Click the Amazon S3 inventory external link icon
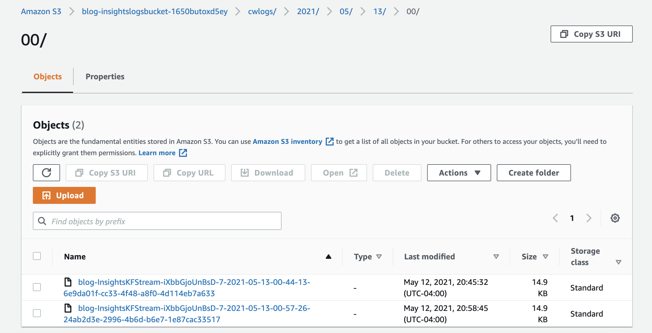Viewport: 652px width, 333px height. [329, 142]
